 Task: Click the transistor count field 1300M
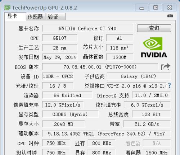click(120, 57)
